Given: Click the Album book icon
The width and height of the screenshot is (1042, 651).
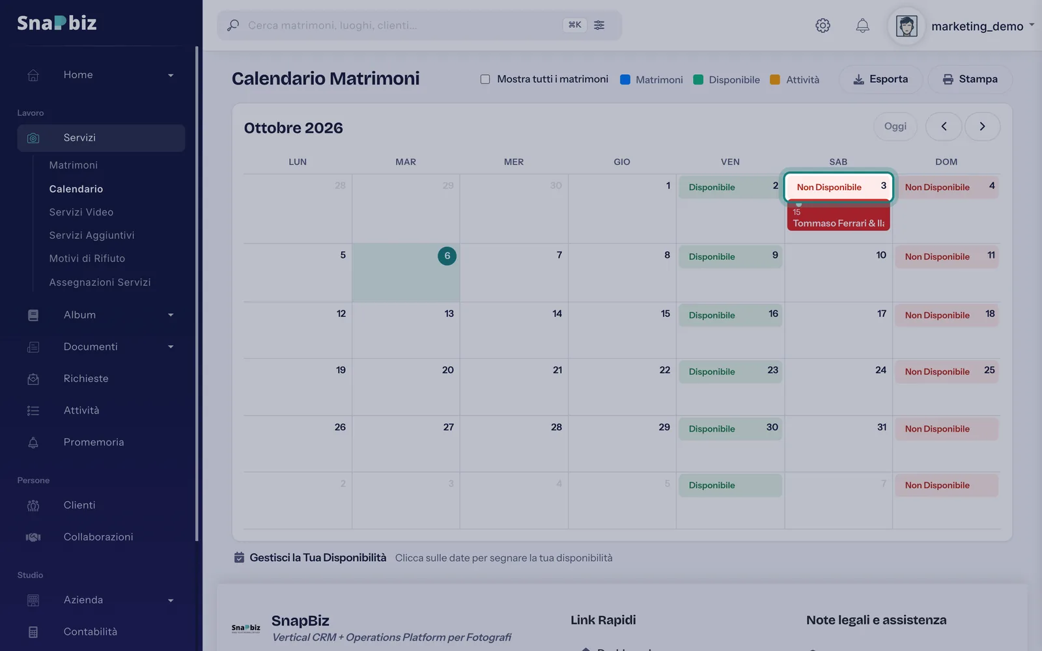Looking at the screenshot, I should [33, 315].
